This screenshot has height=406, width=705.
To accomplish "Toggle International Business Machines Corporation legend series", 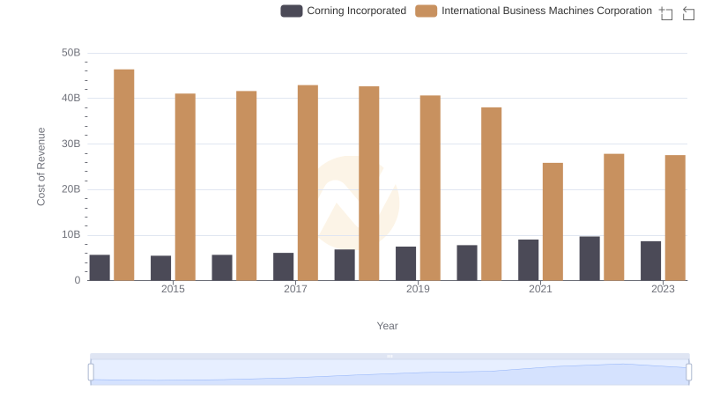I will pyautogui.click(x=533, y=11).
